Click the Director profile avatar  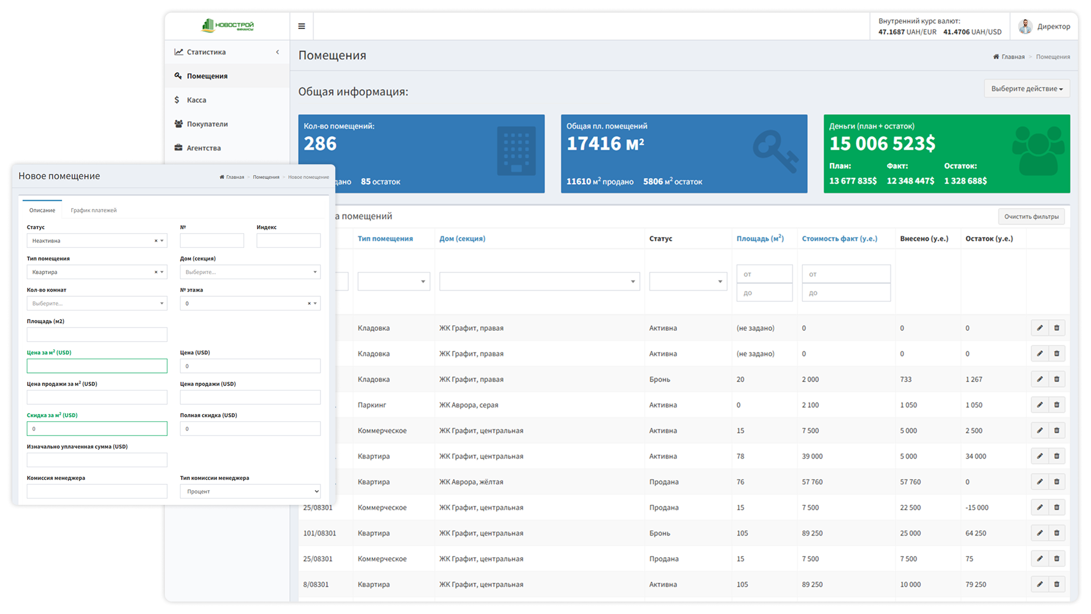coord(1025,26)
